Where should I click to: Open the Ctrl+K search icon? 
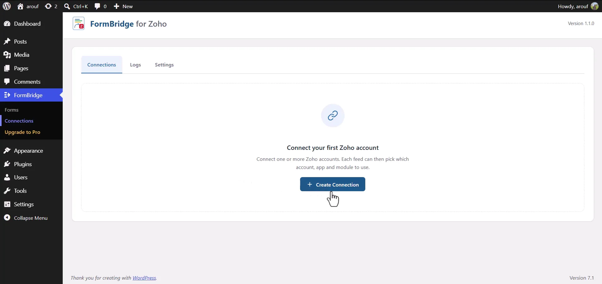pyautogui.click(x=67, y=6)
